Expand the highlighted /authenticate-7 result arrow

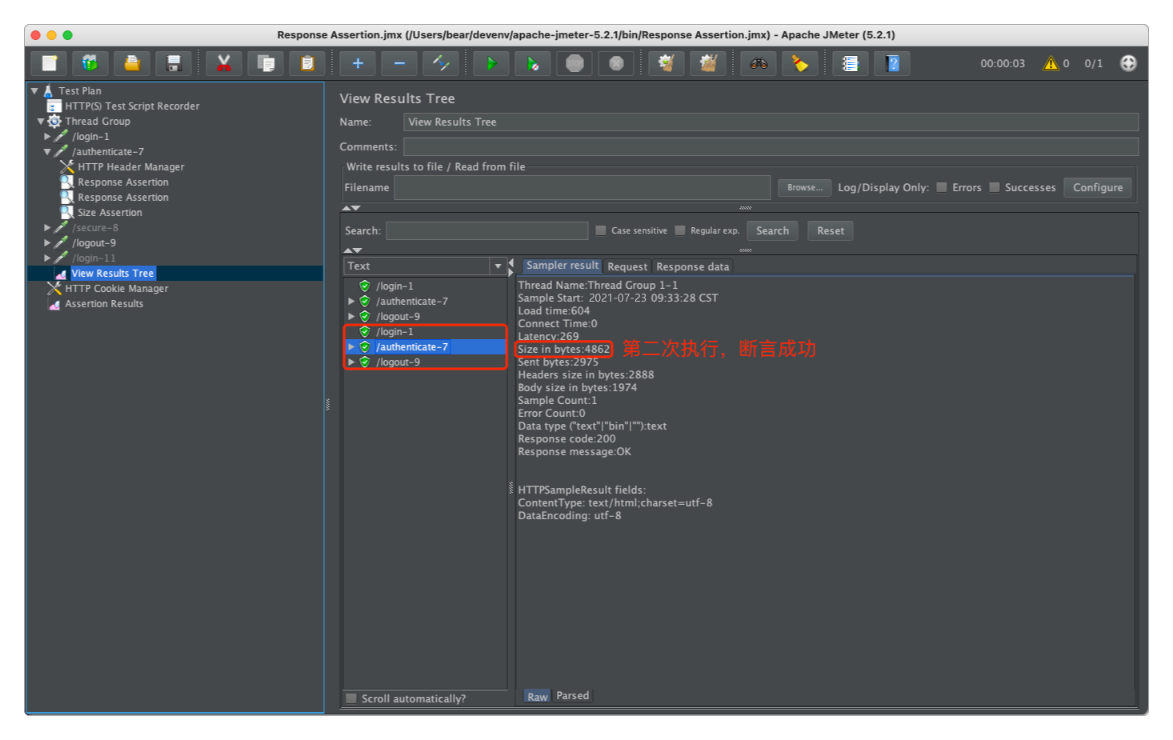(x=351, y=347)
